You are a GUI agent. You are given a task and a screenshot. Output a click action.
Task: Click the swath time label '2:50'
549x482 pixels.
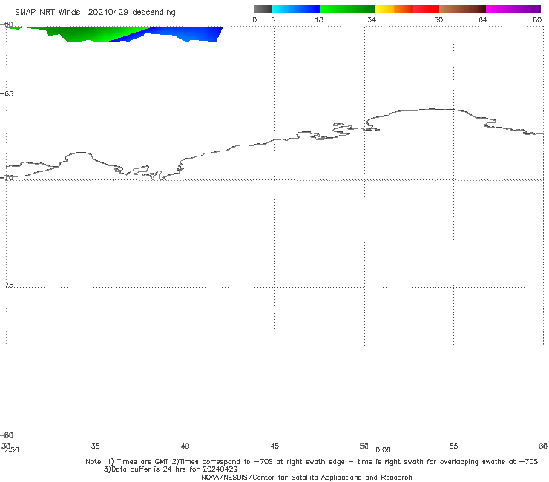(x=12, y=450)
